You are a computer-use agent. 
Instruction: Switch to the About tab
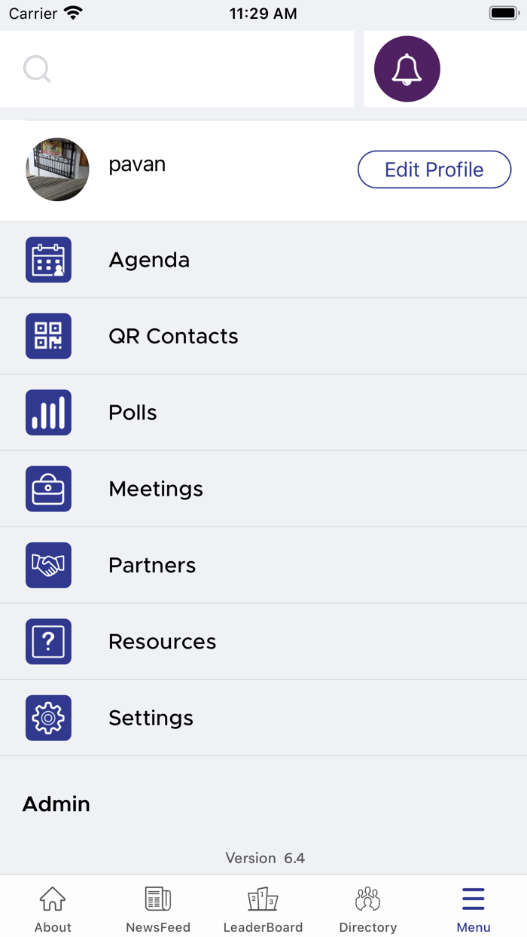point(53,909)
